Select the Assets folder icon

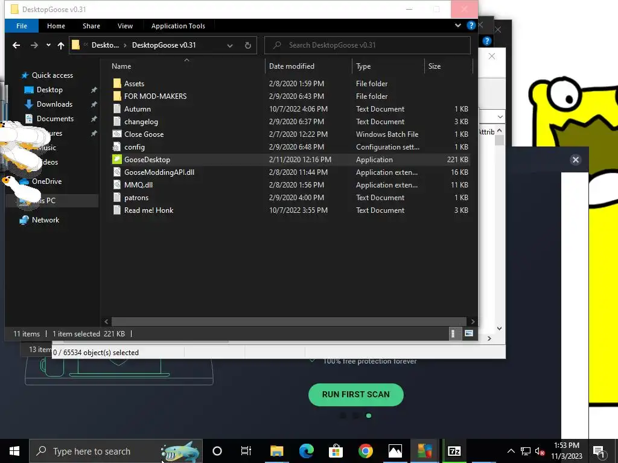tap(117, 83)
